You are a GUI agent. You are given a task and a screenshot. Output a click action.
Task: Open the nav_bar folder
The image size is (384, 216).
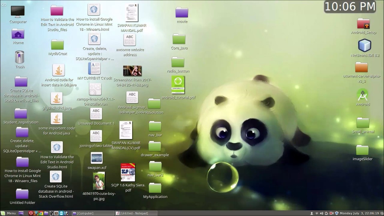pyautogui.click(x=155, y=126)
